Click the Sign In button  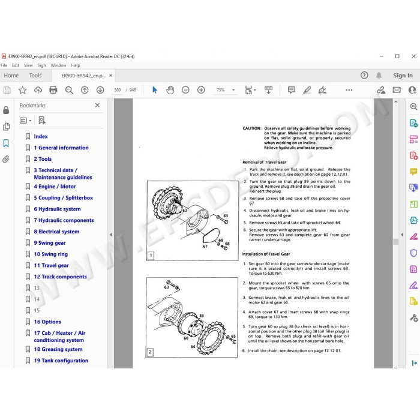403,76
